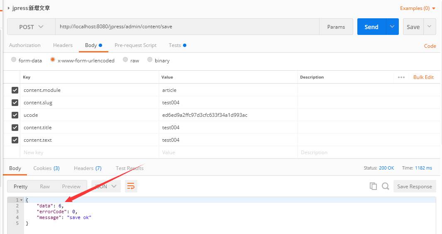Send the POST request
The width and height of the screenshot is (442, 234).
coord(371,27)
